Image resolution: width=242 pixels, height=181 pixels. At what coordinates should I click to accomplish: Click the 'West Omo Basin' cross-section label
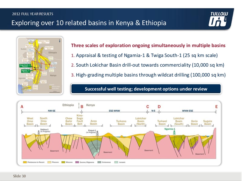(x=30, y=121)
